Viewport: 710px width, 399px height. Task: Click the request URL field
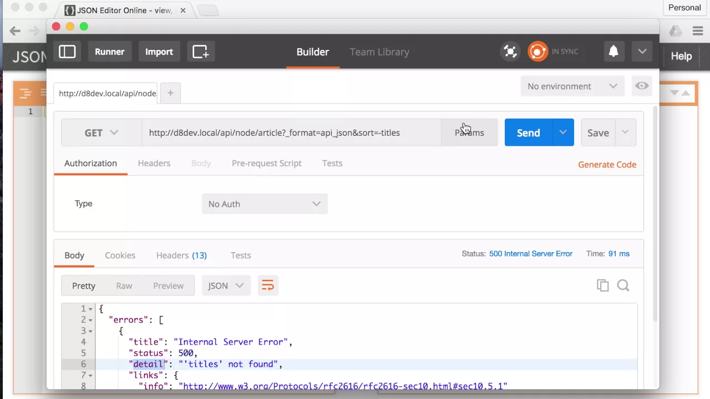pos(291,132)
